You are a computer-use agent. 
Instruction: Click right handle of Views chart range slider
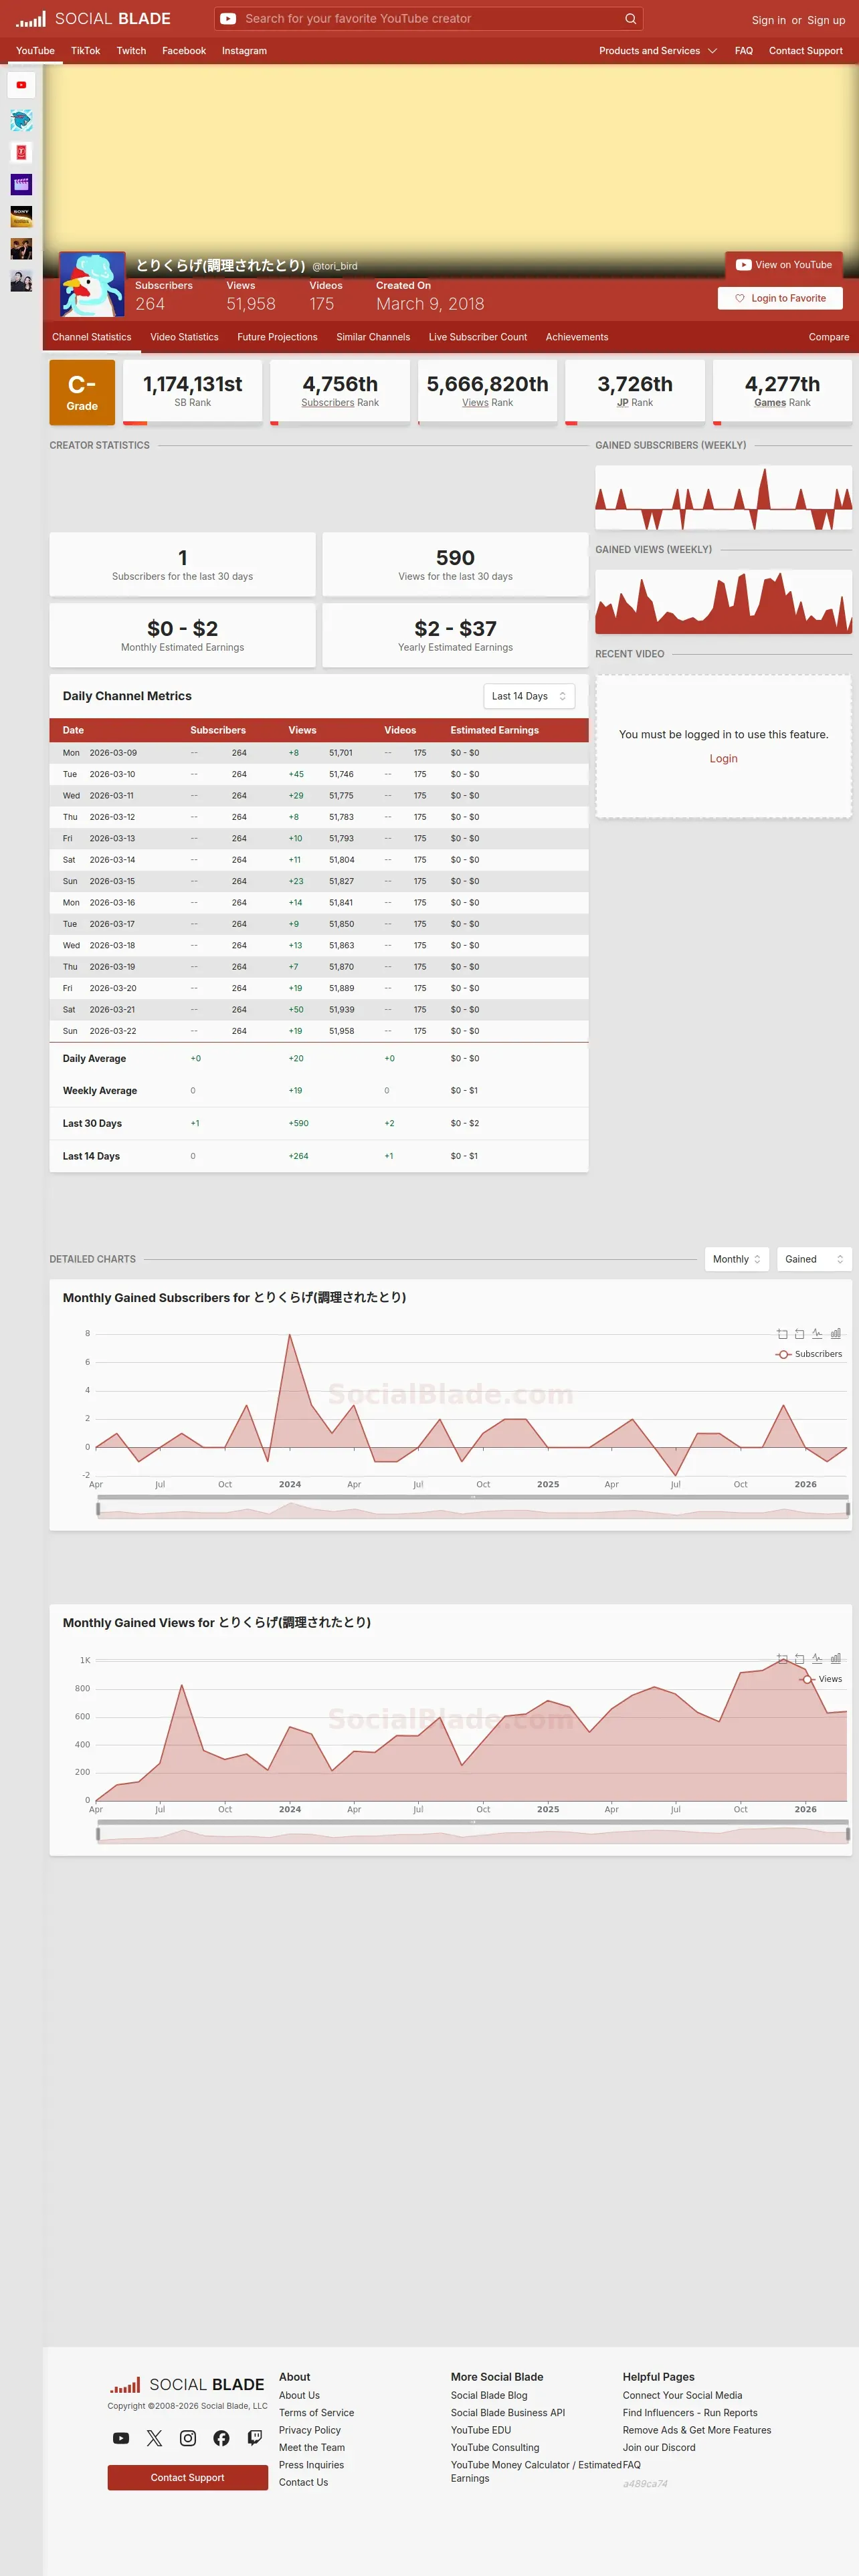click(848, 1834)
